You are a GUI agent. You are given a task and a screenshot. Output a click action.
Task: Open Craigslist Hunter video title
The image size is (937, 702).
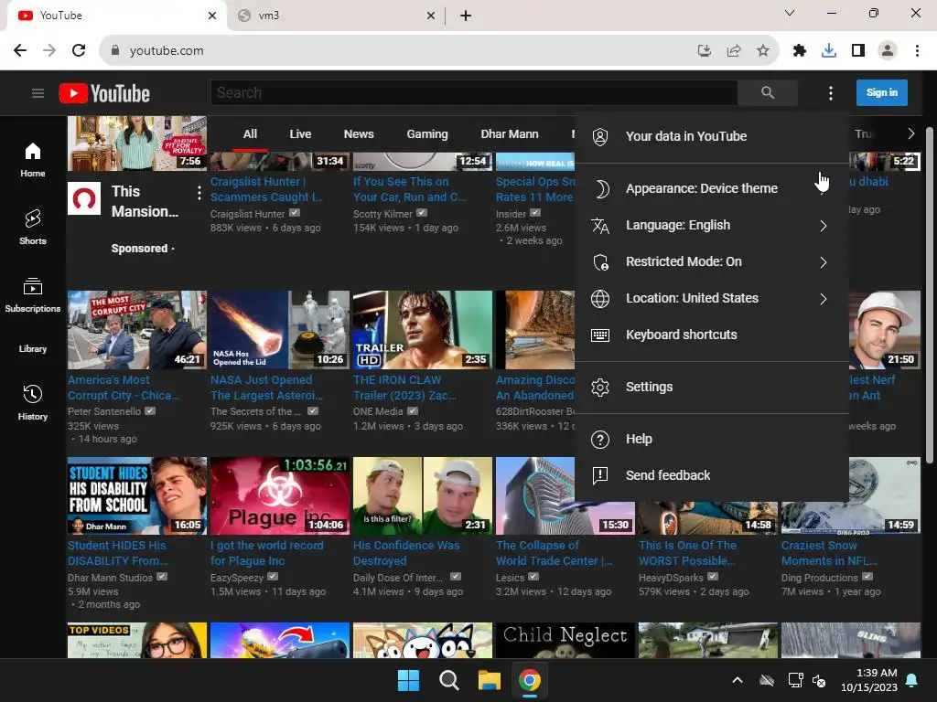(266, 189)
